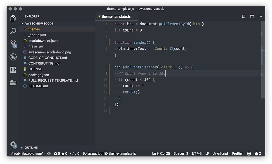Open the editor More Actions ellipsis
Image resolution: width=272 pixels, height=164 pixels.
click(260, 16)
